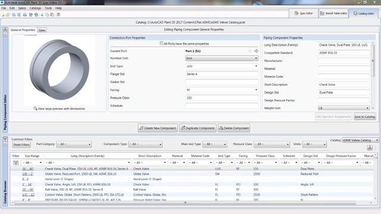This screenshot has height=214, width=381.
Task: Click the AutoCAD application icon in title bar
Action: point(2,2)
